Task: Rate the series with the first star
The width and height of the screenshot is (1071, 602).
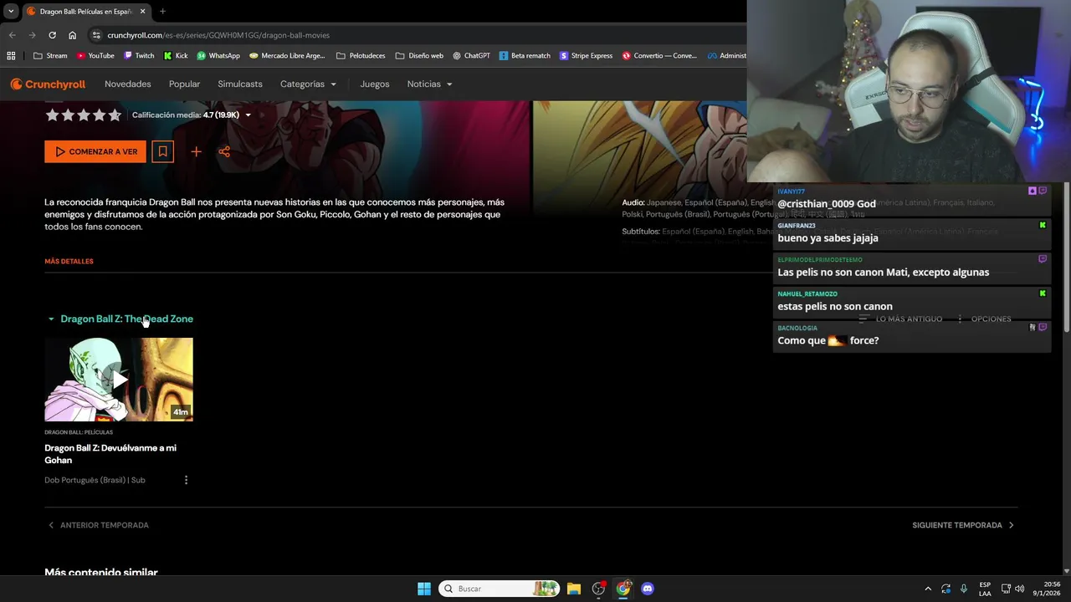Action: [52, 115]
